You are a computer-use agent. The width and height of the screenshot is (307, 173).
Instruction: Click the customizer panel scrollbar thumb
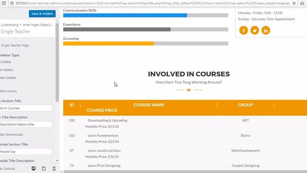click(x=57, y=62)
